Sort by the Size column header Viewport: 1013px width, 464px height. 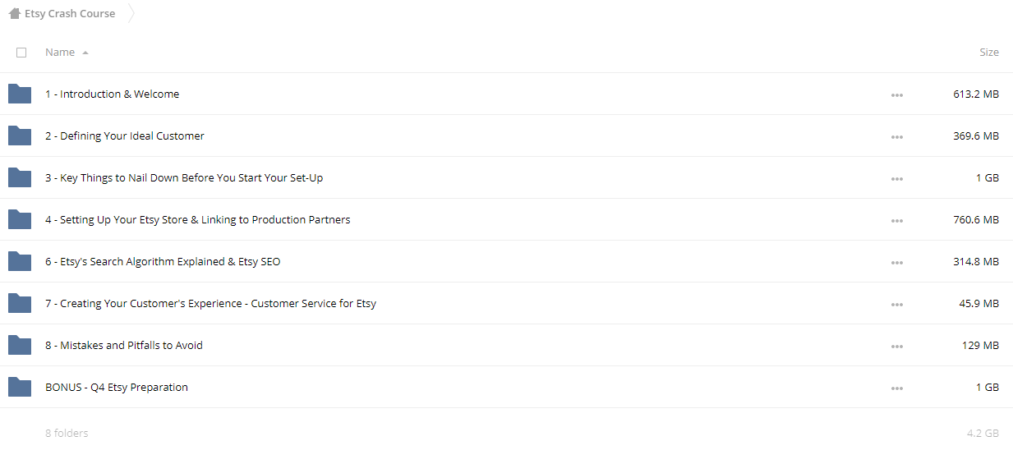[x=989, y=52]
